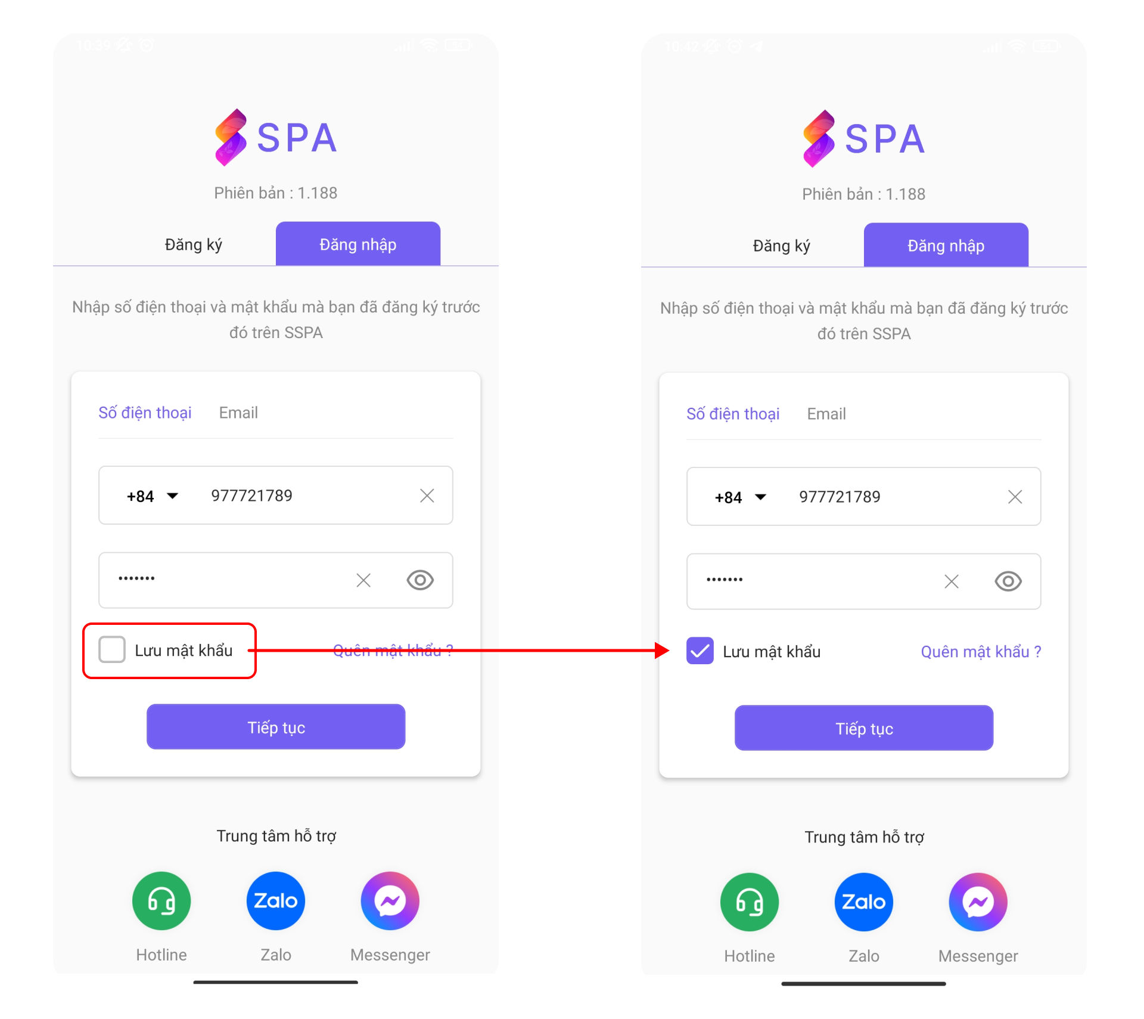
Task: Open Zalo support icon on right screen
Action: tap(864, 902)
